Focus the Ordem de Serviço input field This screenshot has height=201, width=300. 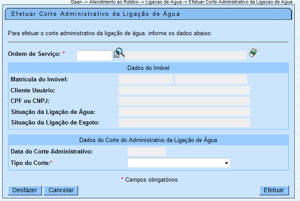pyautogui.click(x=94, y=55)
